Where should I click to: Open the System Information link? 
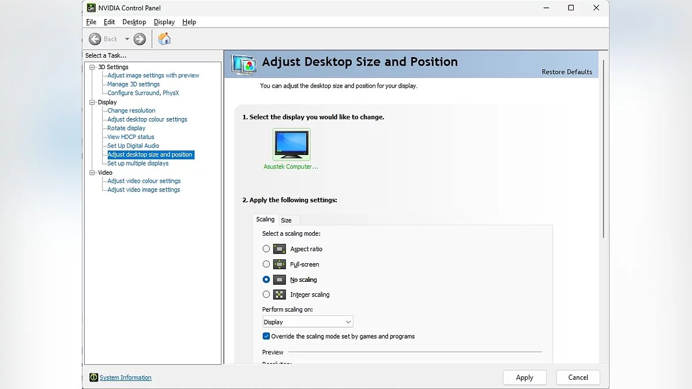[126, 377]
